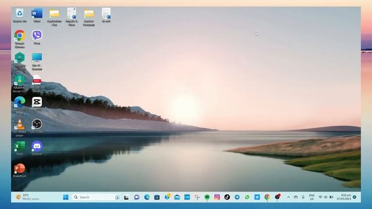
Task: Open the Recycle Bin desktop icon
Action: [20, 15]
